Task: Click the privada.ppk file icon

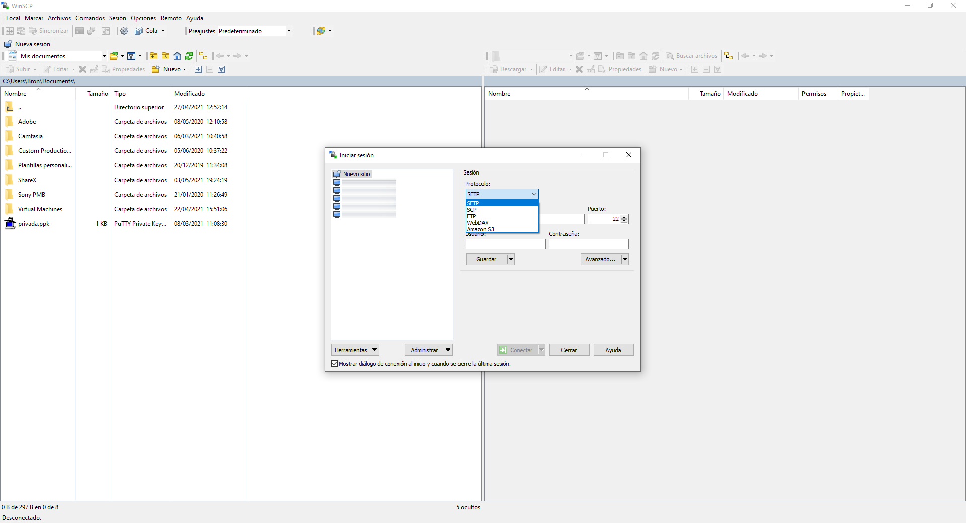Action: click(x=10, y=224)
